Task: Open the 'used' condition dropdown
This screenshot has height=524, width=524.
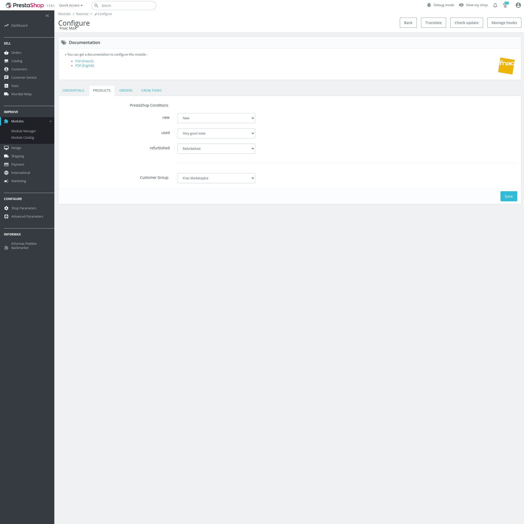Action: point(216,134)
